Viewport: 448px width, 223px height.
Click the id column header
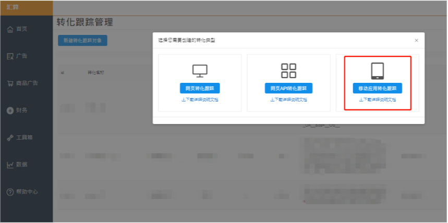pos(62,72)
